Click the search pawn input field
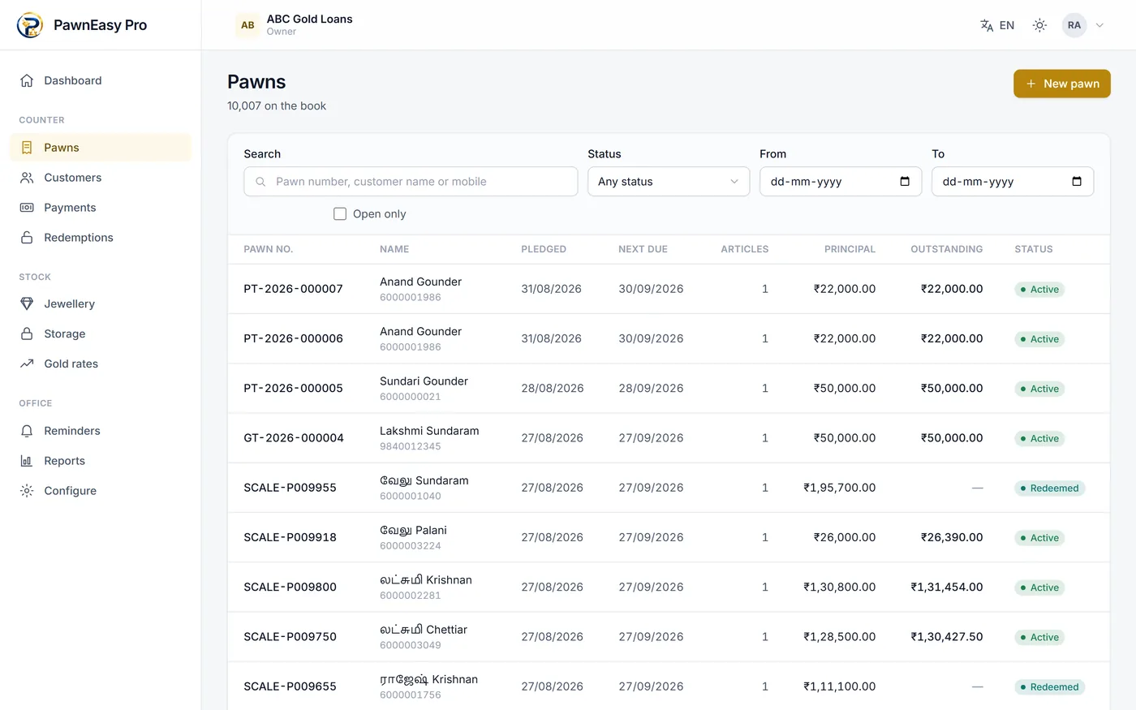The height and width of the screenshot is (710, 1136). pyautogui.click(x=411, y=182)
